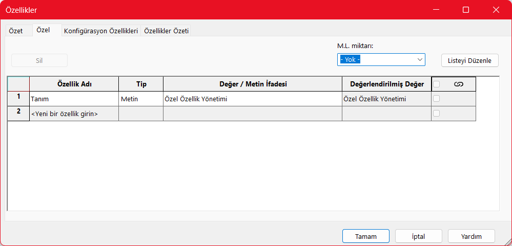Click the Değerlendirilmiş Değer column header
The height and width of the screenshot is (246, 512).
click(386, 84)
